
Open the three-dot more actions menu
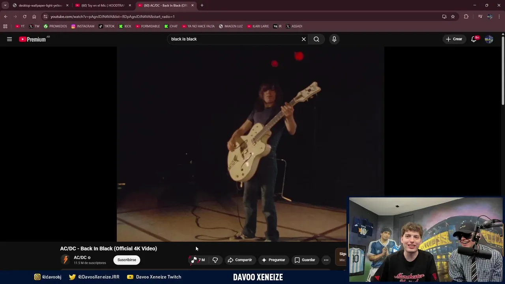[326, 260]
